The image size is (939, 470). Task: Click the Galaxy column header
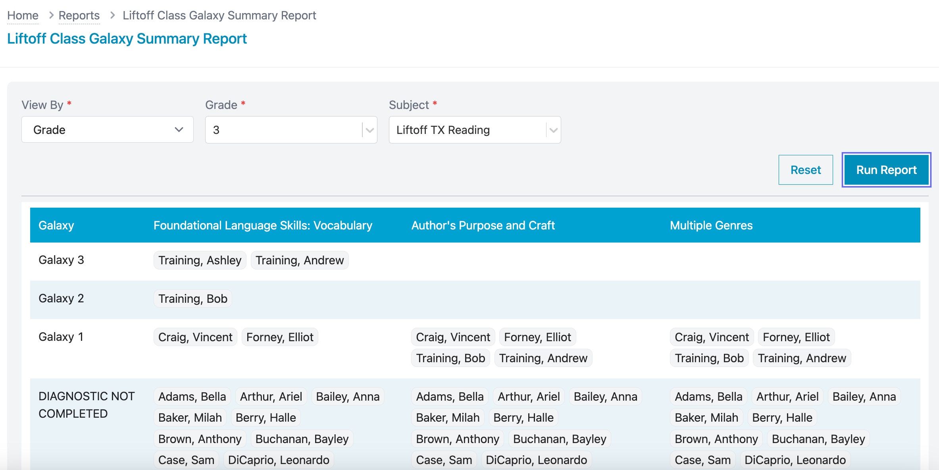click(x=56, y=225)
